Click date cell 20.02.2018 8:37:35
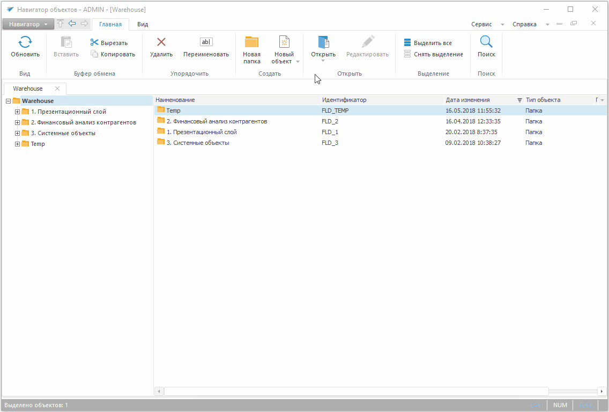This screenshot has width=609, height=412. 471,132
